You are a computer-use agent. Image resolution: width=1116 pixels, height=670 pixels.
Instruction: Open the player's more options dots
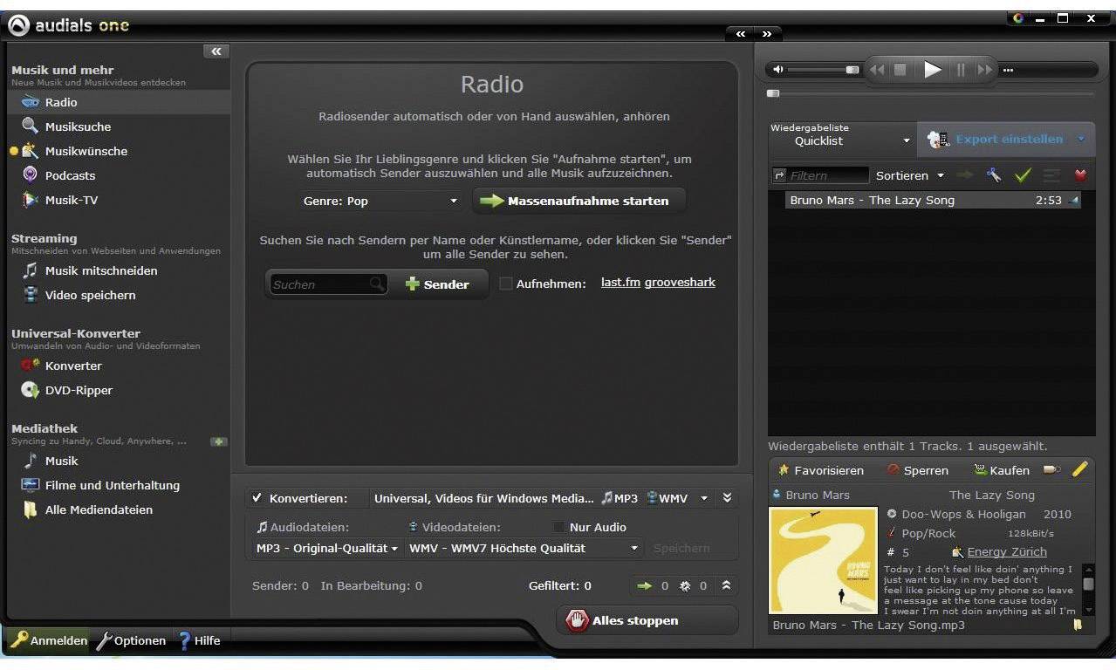[x=1008, y=71]
